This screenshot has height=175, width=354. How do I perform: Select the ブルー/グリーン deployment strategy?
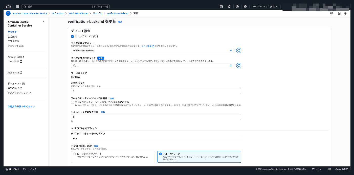coord(161,154)
